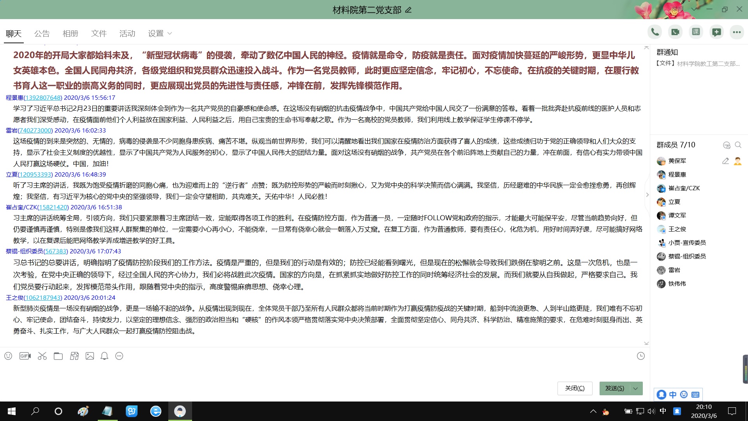Open the emoji picker
This screenshot has height=421, width=748.
(8, 356)
